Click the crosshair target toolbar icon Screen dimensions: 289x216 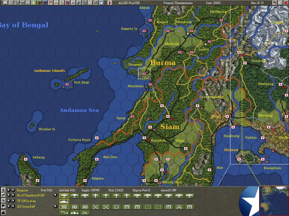84,3
